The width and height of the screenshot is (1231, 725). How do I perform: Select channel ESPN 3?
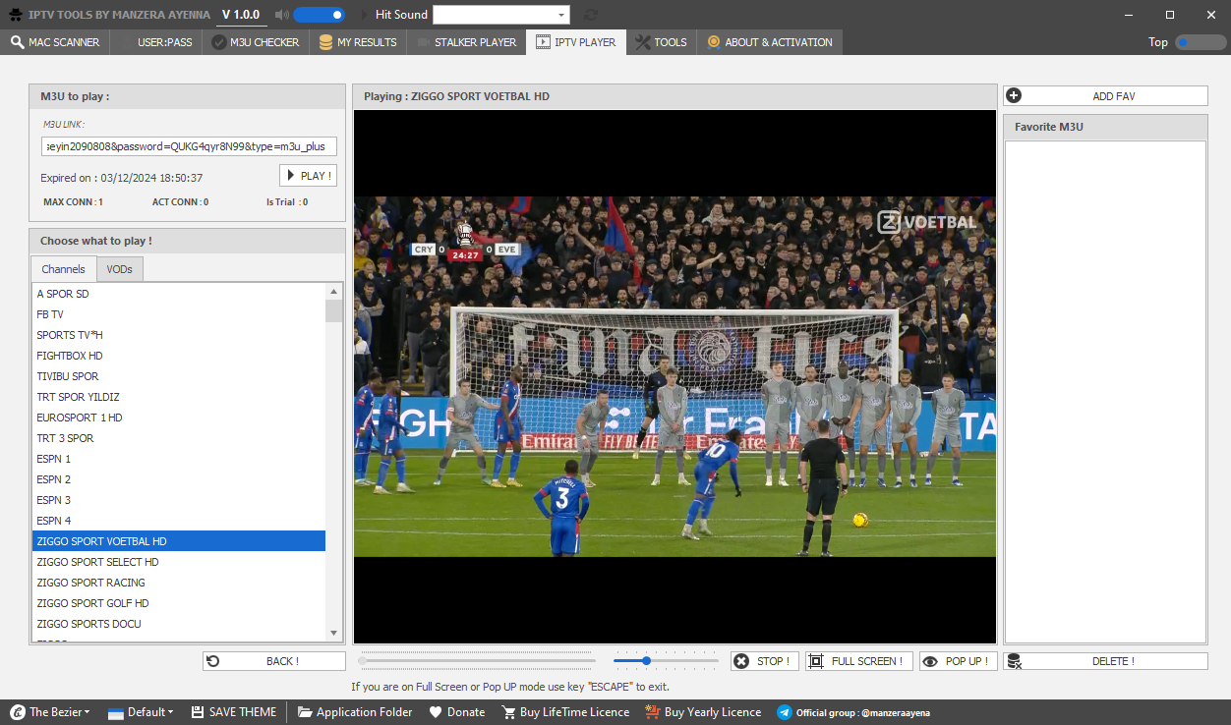pos(179,500)
